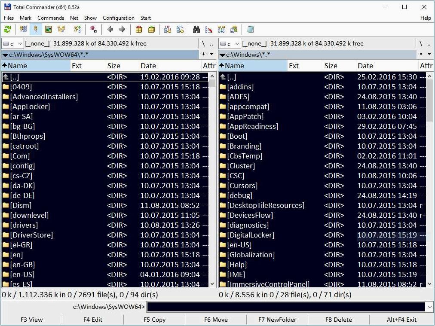
Task: Open command line history dropdown
Action: click(x=430, y=307)
